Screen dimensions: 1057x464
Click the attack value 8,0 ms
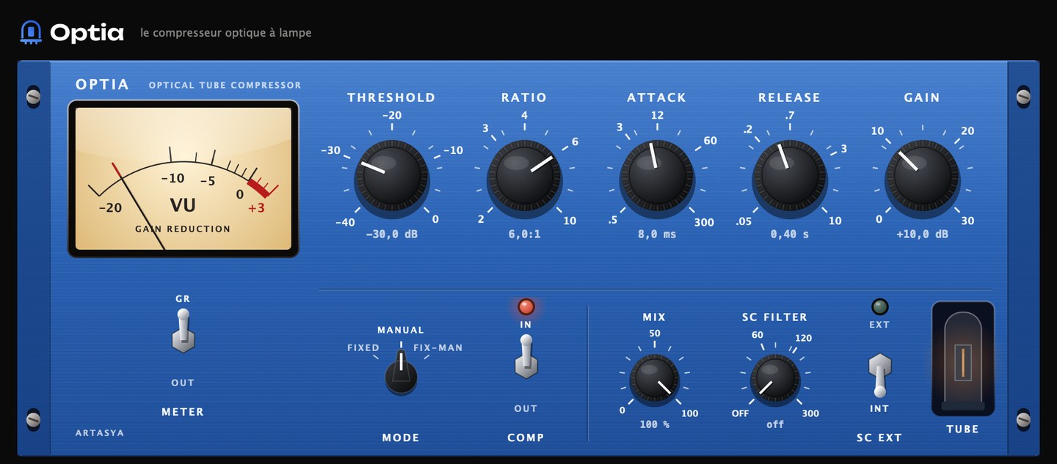tap(657, 235)
